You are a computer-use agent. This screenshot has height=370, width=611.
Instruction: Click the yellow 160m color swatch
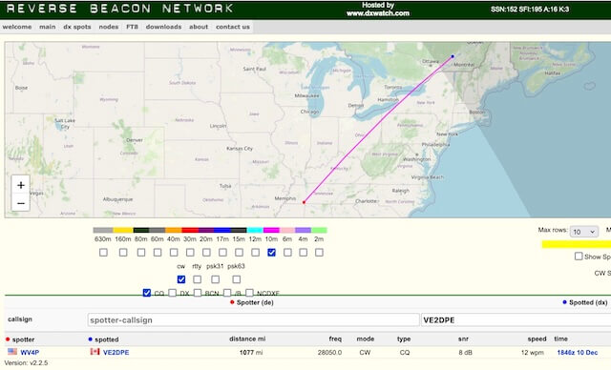coord(123,231)
